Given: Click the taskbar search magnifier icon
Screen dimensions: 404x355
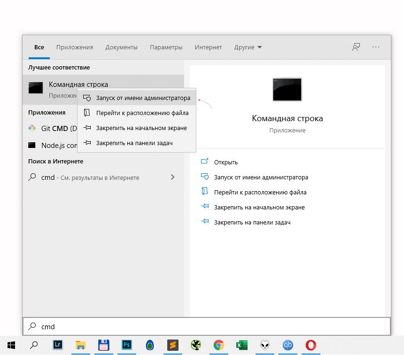Looking at the screenshot, I should point(34,345).
